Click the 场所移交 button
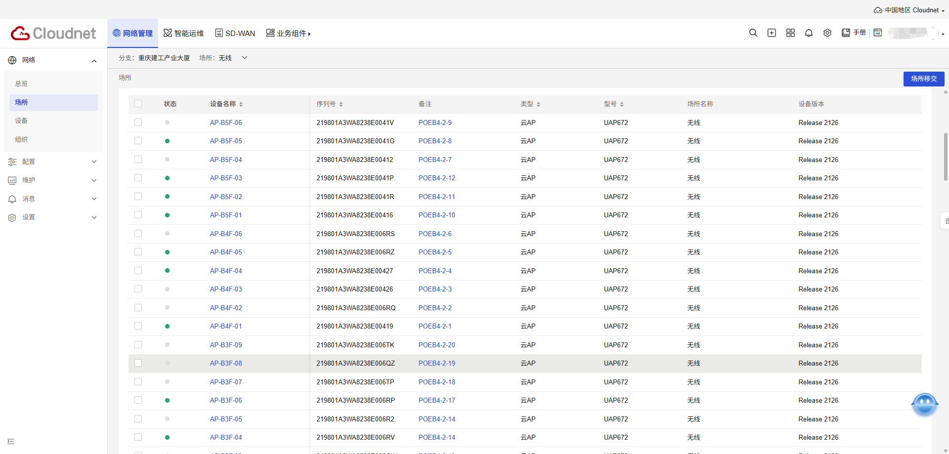The image size is (949, 454). tap(924, 79)
